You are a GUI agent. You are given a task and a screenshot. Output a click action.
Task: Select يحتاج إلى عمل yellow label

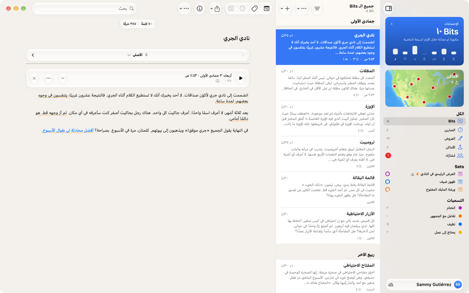[424, 232]
